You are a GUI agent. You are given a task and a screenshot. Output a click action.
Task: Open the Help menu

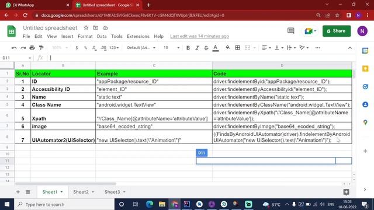(x=158, y=36)
